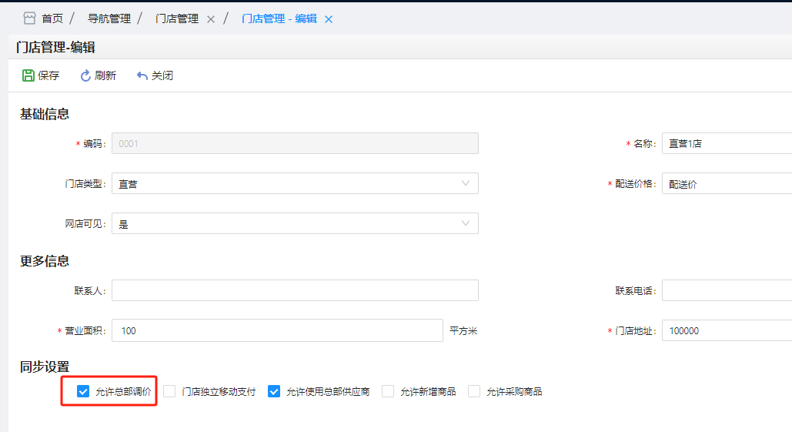The image size is (792, 432).
Task: Tick the 允许采购商品 checkbox
Action: point(474,392)
